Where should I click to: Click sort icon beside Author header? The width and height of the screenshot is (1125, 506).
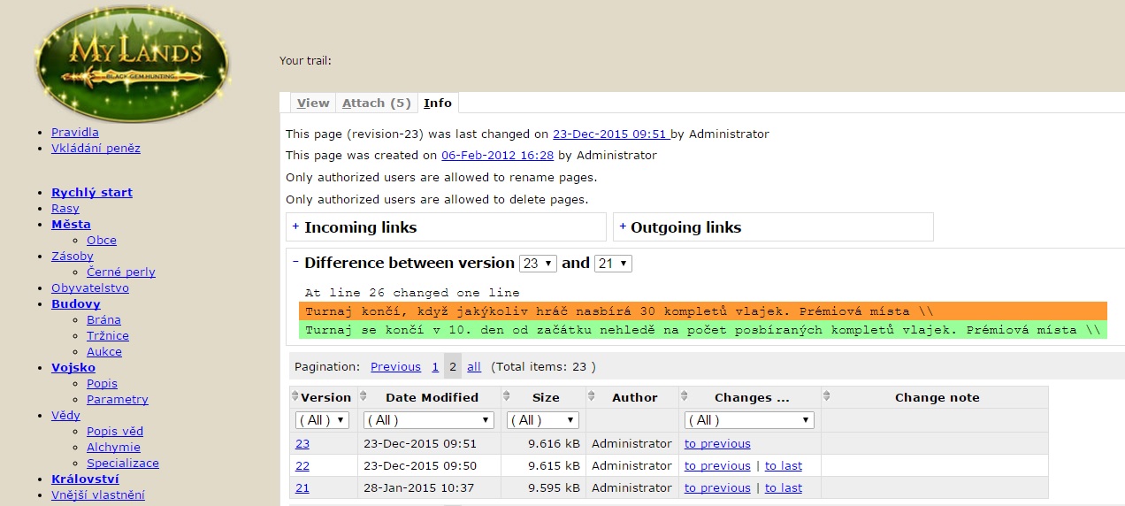(x=592, y=397)
